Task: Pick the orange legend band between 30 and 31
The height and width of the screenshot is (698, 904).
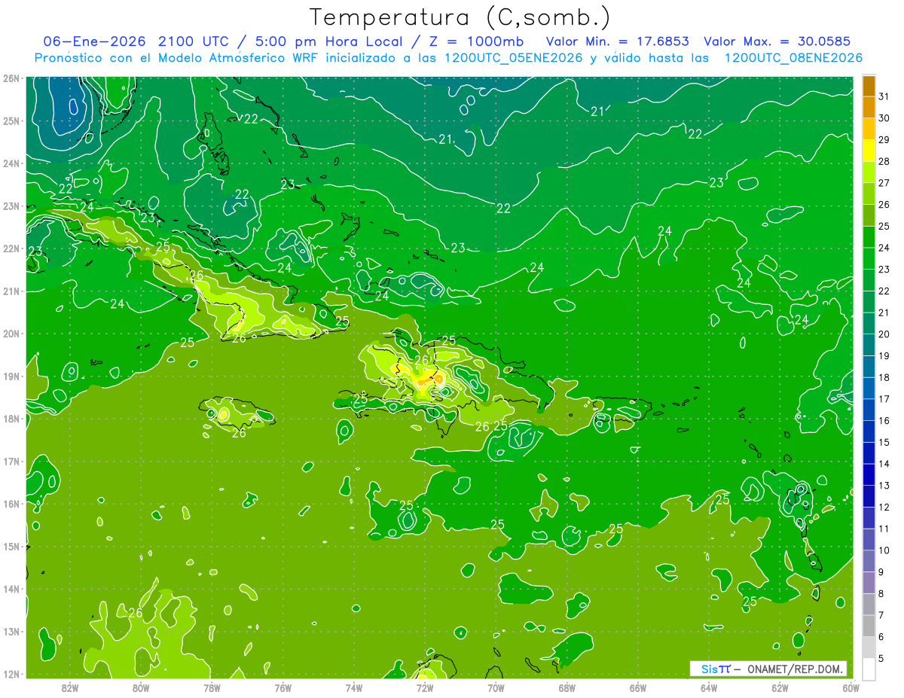Action: click(x=869, y=108)
